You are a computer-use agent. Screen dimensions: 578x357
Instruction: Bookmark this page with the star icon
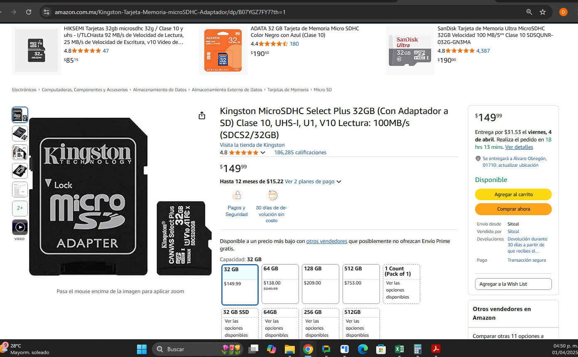pyautogui.click(x=543, y=12)
